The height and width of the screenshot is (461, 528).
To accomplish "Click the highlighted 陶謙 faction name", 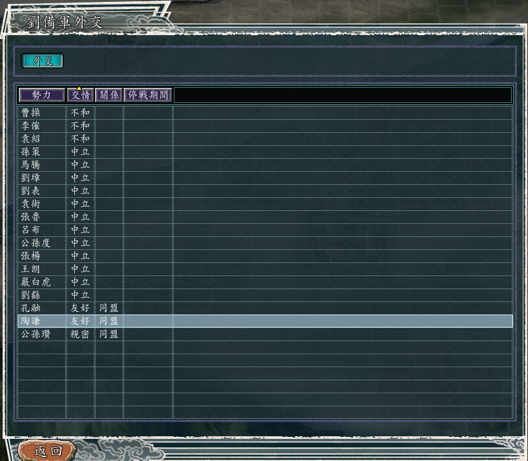I will coord(31,321).
